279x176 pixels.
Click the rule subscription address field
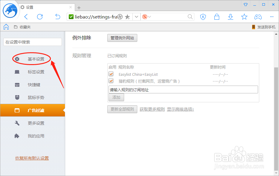pyautogui.click(x=183, y=89)
